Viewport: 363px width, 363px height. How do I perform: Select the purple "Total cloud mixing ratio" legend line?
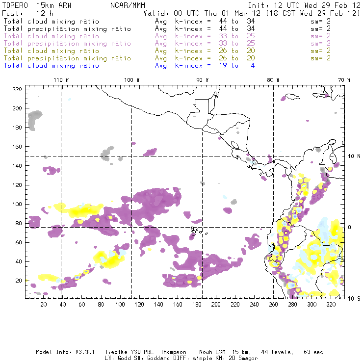52,36
